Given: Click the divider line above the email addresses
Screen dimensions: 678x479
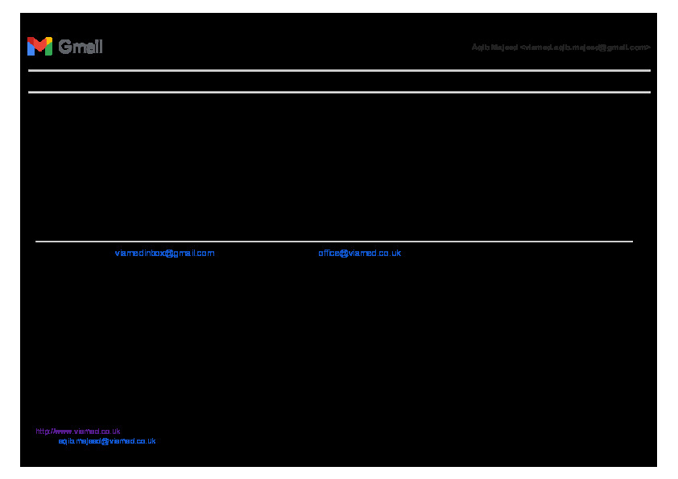Looking at the screenshot, I should click(333, 241).
